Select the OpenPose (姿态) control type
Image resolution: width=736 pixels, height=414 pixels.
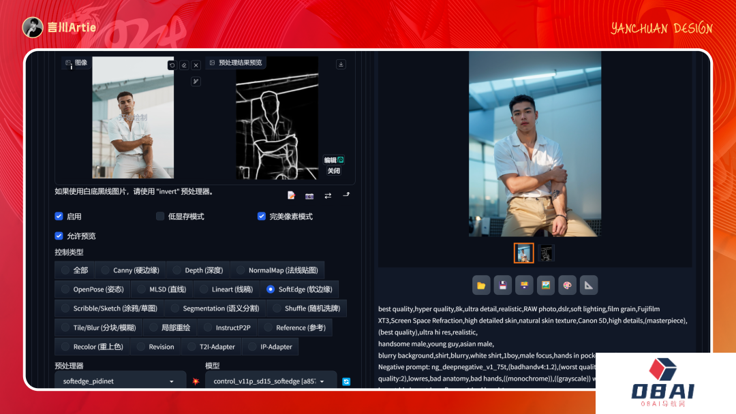[93, 289]
